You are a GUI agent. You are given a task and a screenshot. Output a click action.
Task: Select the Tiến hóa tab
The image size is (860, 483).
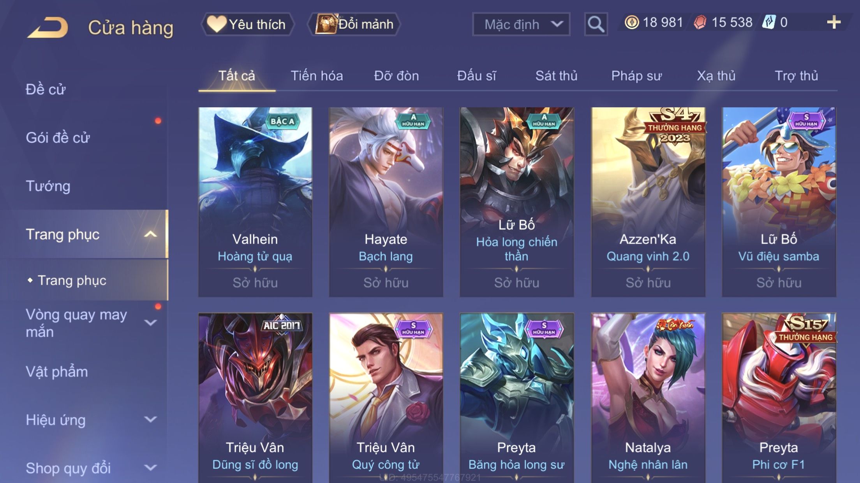point(317,76)
